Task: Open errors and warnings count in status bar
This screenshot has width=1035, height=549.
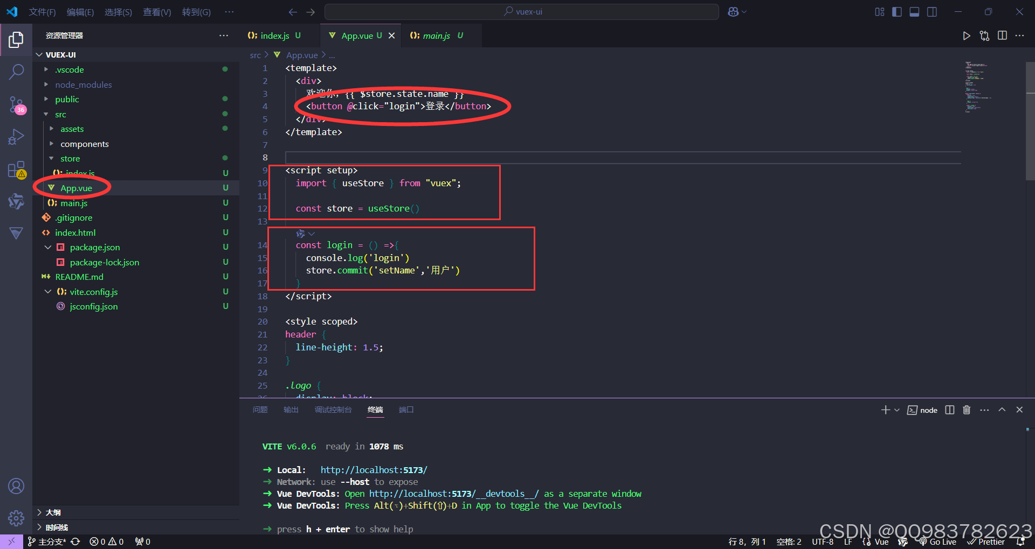Action: [x=107, y=541]
